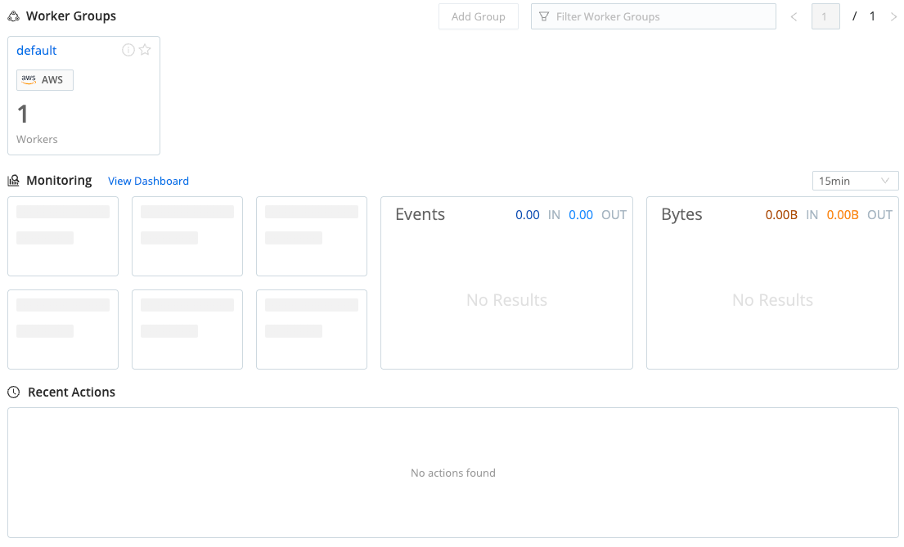Open the View Dashboard link
Image resolution: width=904 pixels, height=547 pixels.
[148, 181]
